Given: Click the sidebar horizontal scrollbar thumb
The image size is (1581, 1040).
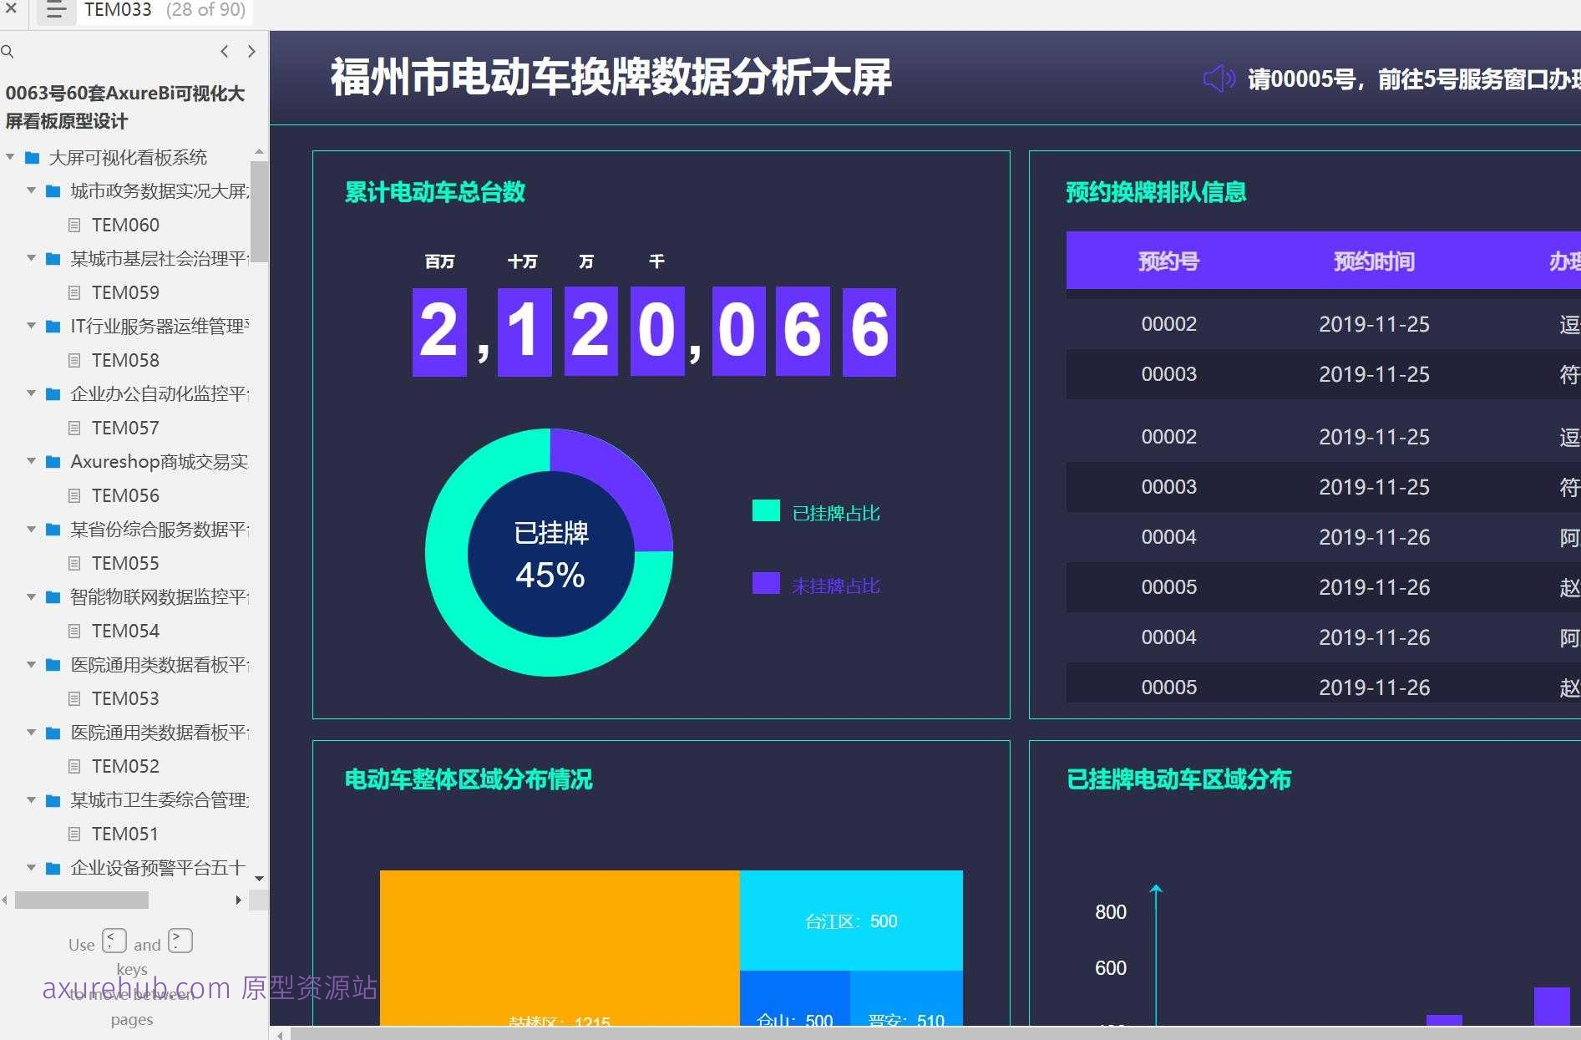Looking at the screenshot, I should pos(81,900).
